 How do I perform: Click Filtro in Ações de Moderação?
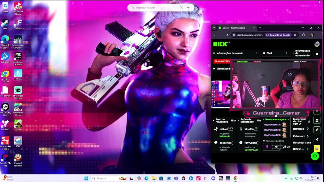point(259,121)
